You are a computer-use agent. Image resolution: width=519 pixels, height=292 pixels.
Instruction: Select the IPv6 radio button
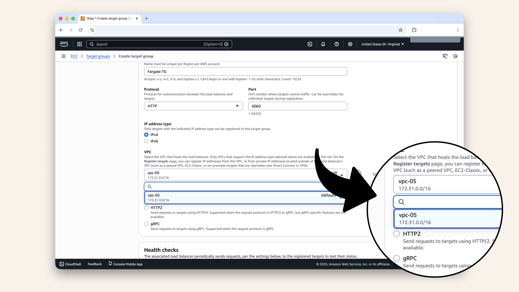click(x=146, y=141)
